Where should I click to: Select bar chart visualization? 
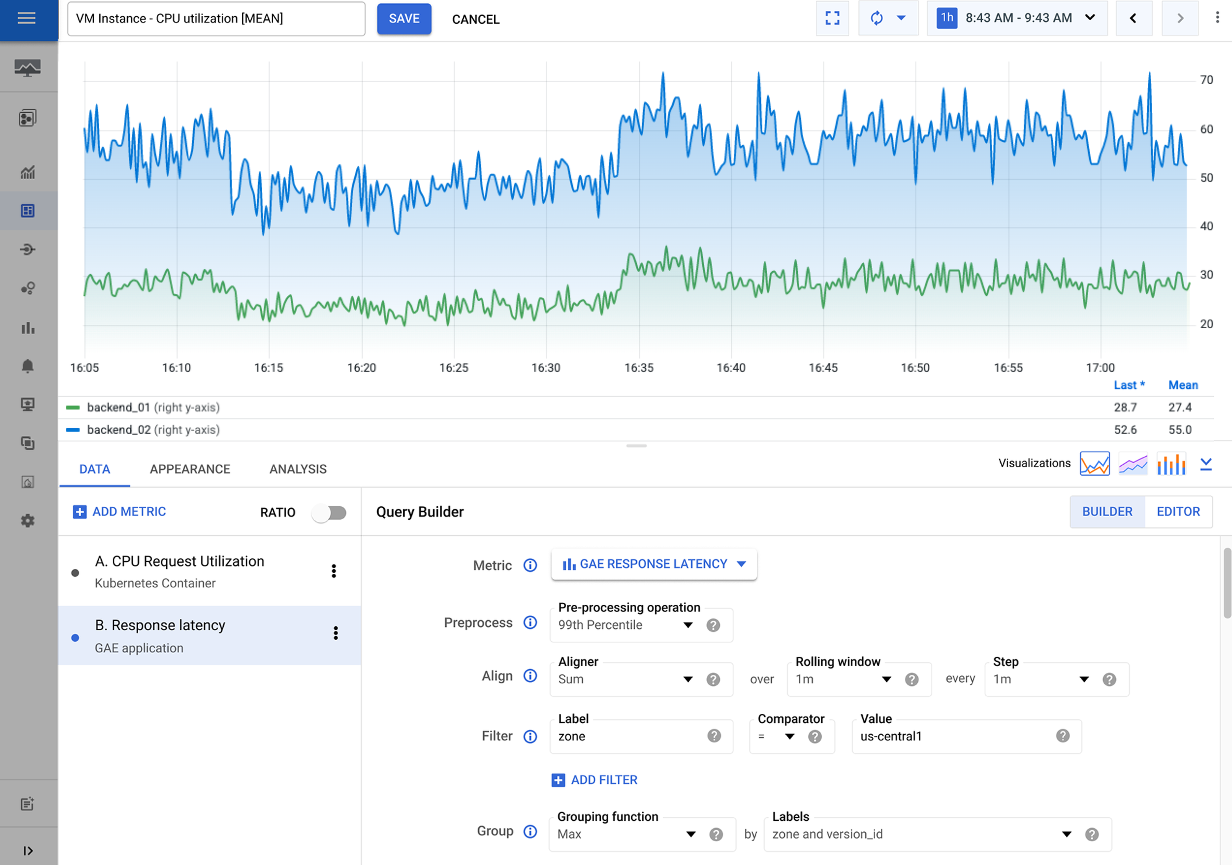1171,463
